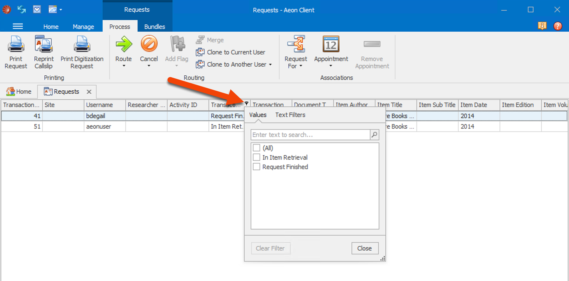Check the In Item Retrieval filter
569x281 pixels.
pyautogui.click(x=256, y=157)
